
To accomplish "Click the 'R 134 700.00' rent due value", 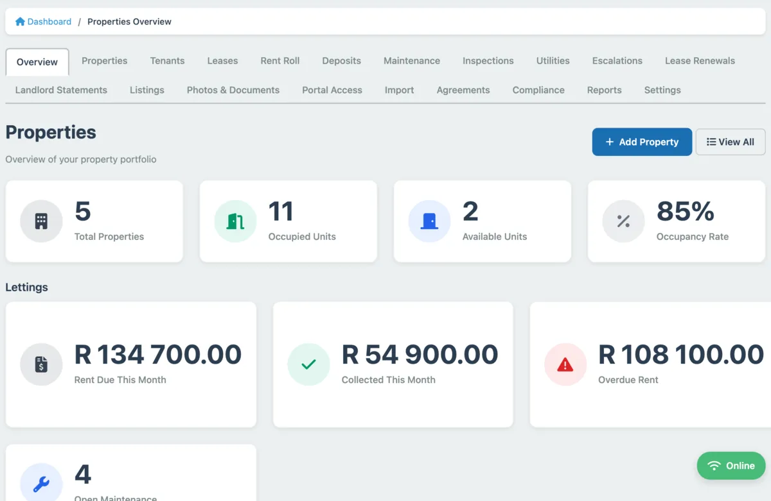I will coord(158,354).
